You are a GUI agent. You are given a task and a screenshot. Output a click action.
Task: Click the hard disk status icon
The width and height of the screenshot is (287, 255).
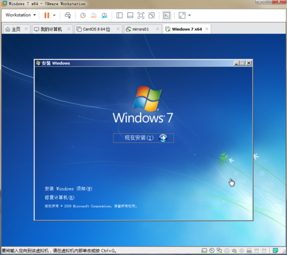click(204, 251)
